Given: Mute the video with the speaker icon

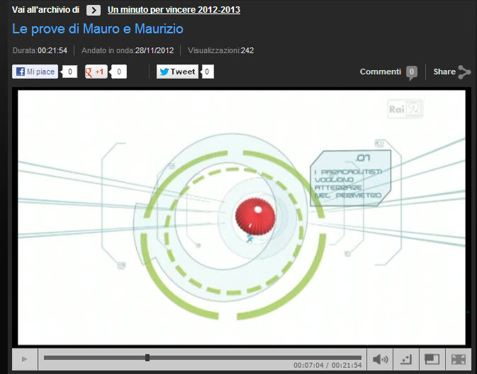Looking at the screenshot, I should coord(381,359).
